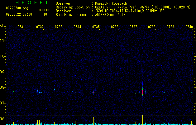The width and height of the screenshot is (196, 125).
Task: Click the 0732 time marker
Action: pos(40,27)
